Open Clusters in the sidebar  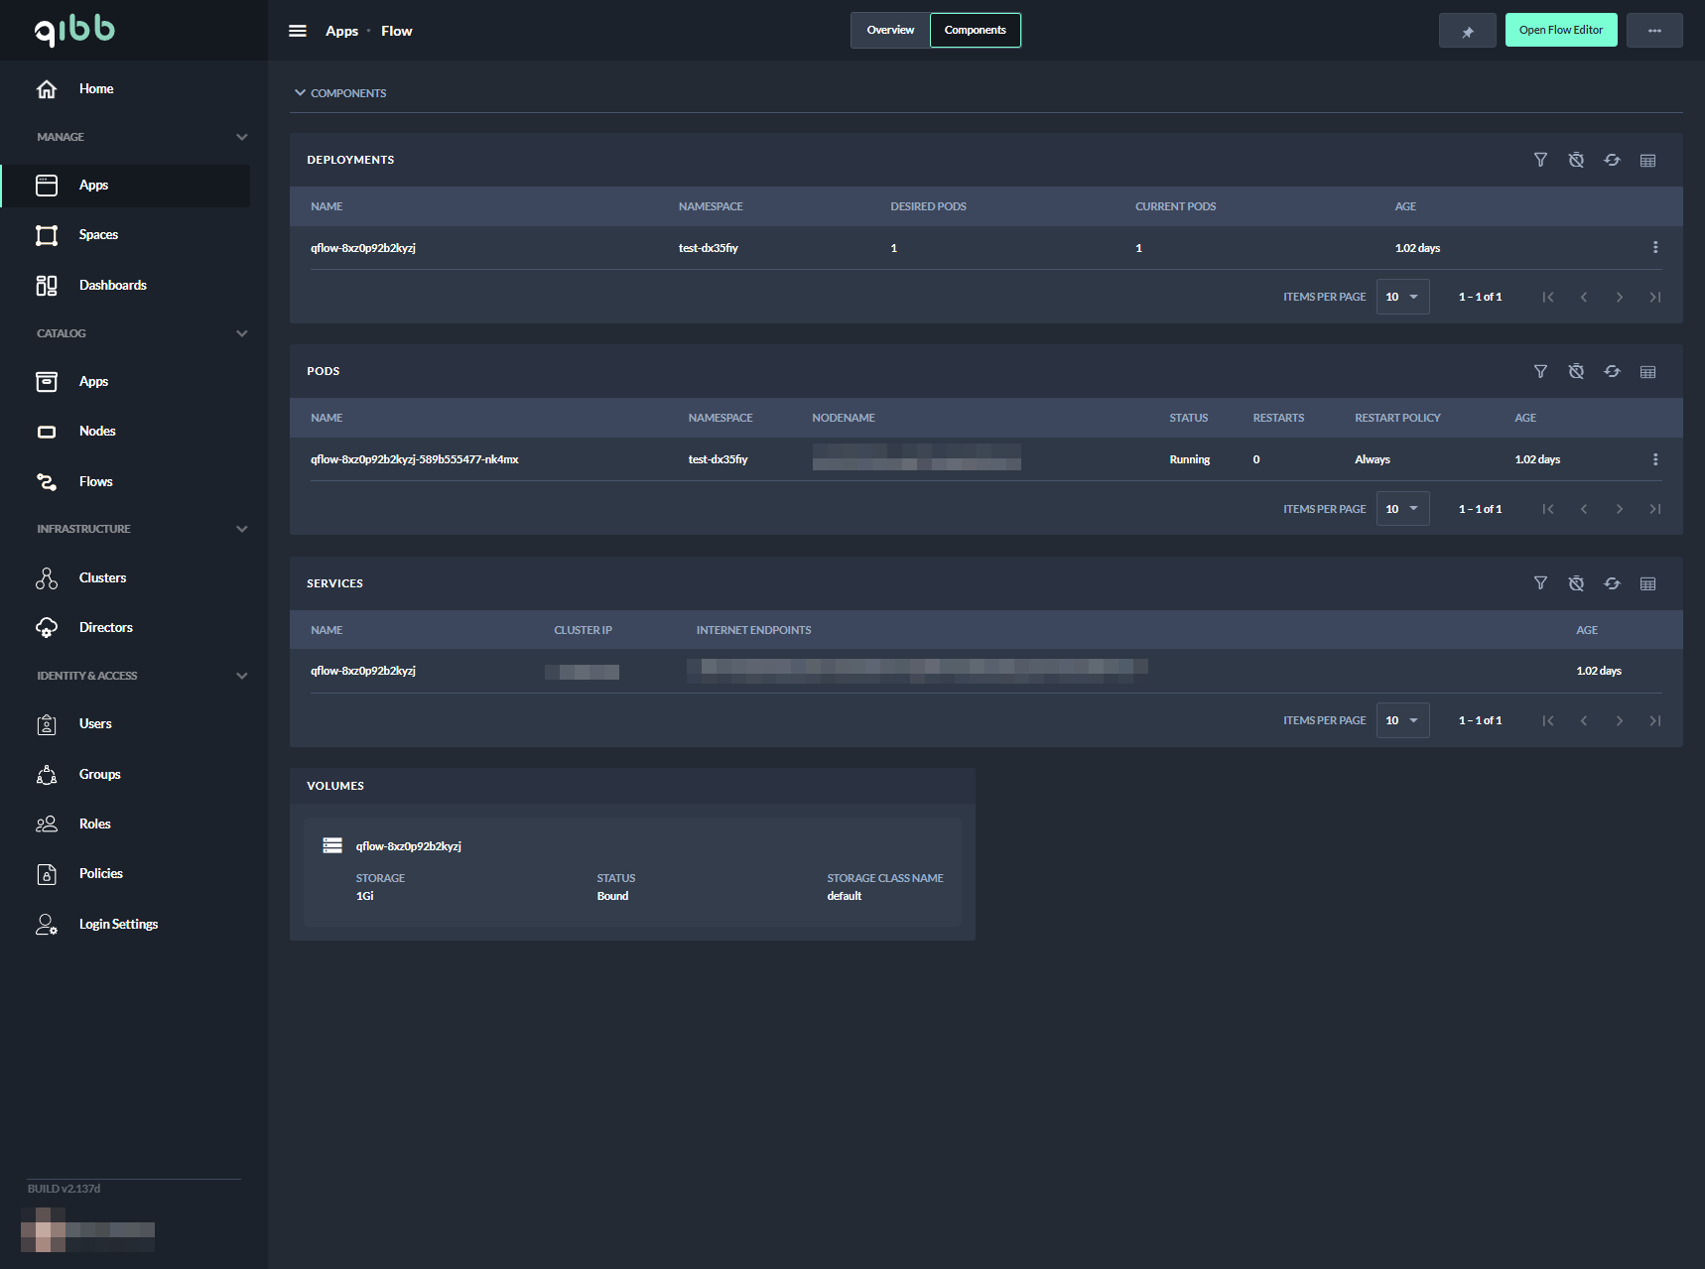pos(102,577)
